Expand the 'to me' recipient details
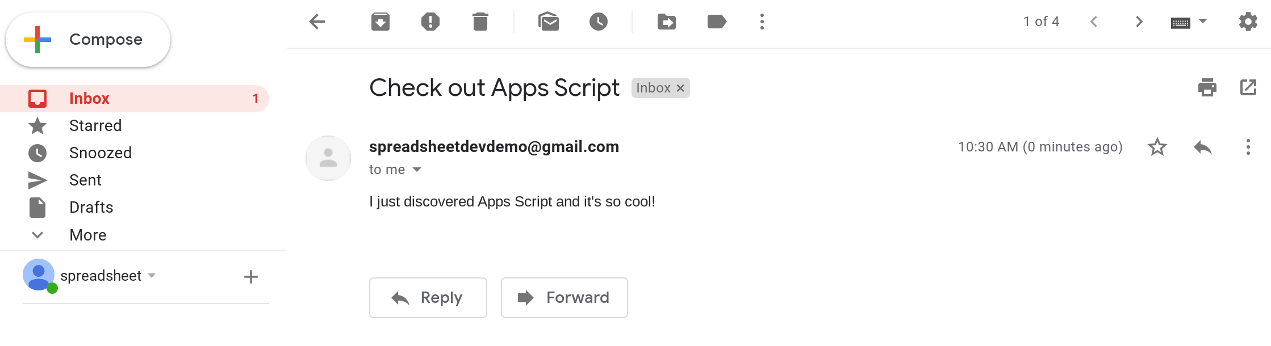 417,170
